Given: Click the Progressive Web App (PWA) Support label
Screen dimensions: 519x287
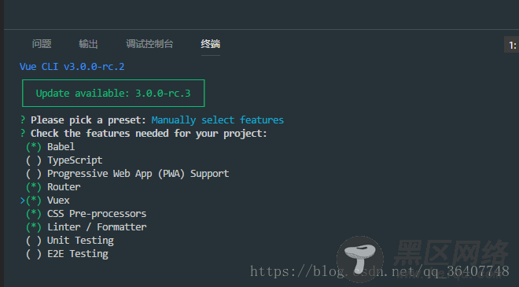Looking at the screenshot, I should [138, 174].
